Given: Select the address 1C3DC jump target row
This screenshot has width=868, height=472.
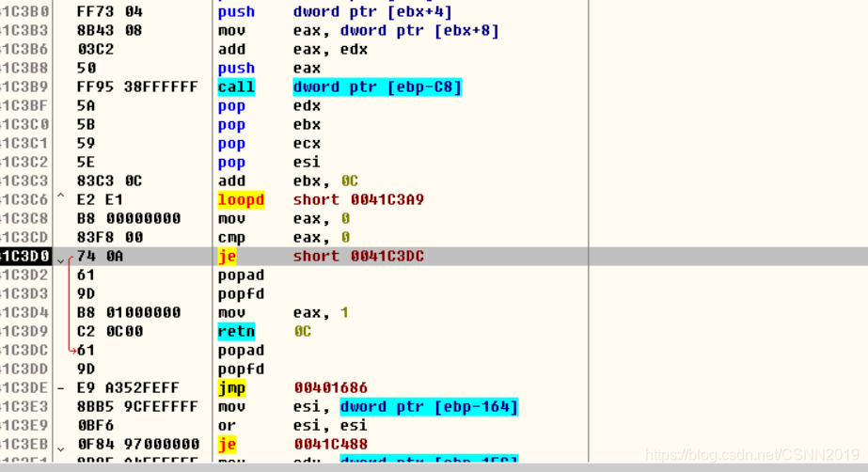Looking at the screenshot, I should [x=25, y=351].
